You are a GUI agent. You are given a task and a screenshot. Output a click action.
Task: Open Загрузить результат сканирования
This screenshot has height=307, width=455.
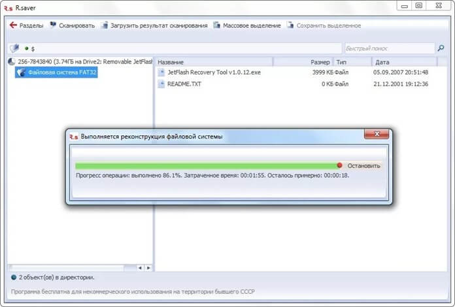[154, 25]
